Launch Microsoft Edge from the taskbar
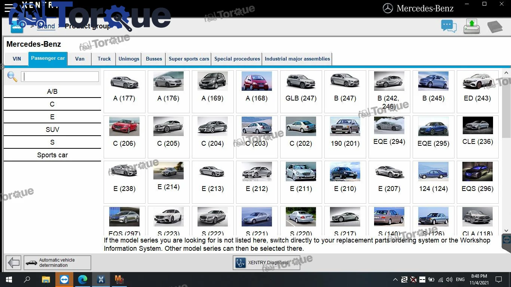 83,279
